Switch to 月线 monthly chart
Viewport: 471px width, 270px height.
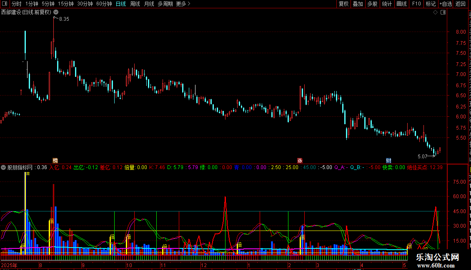coord(149,4)
